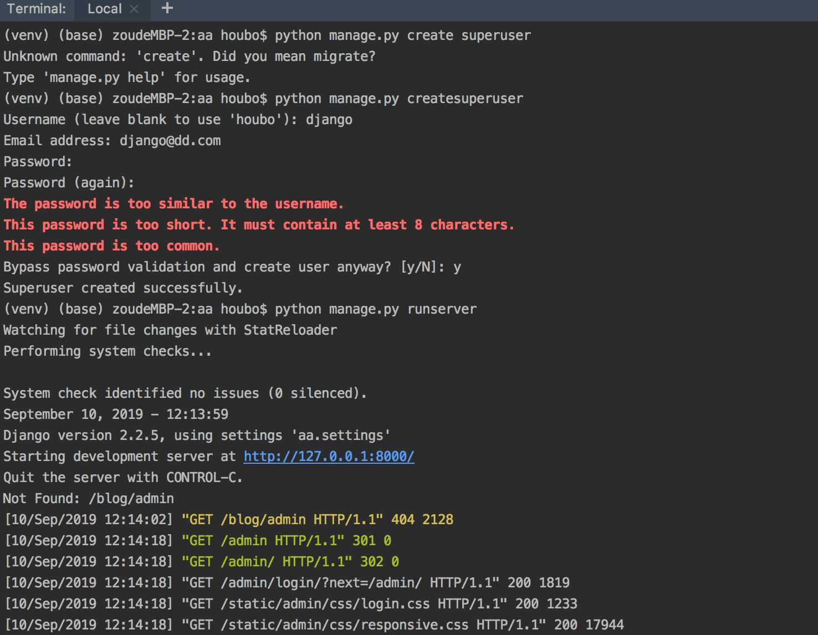Click the 'Superuser created successfully.' line
This screenshot has width=818, height=635.
coord(123,288)
